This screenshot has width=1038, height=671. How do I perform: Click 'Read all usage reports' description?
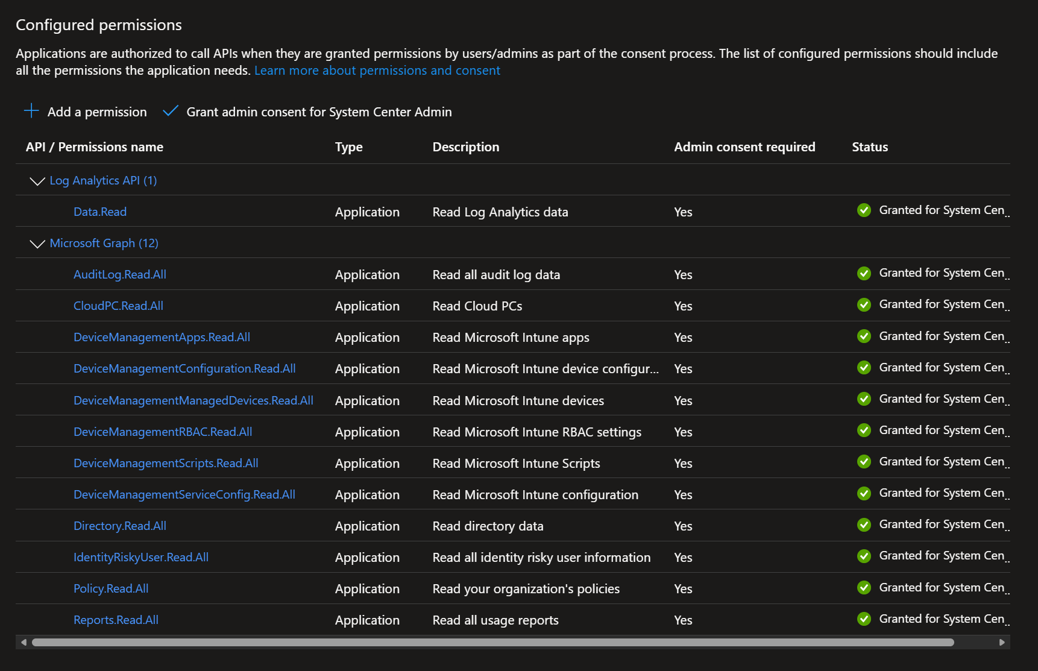click(x=495, y=620)
